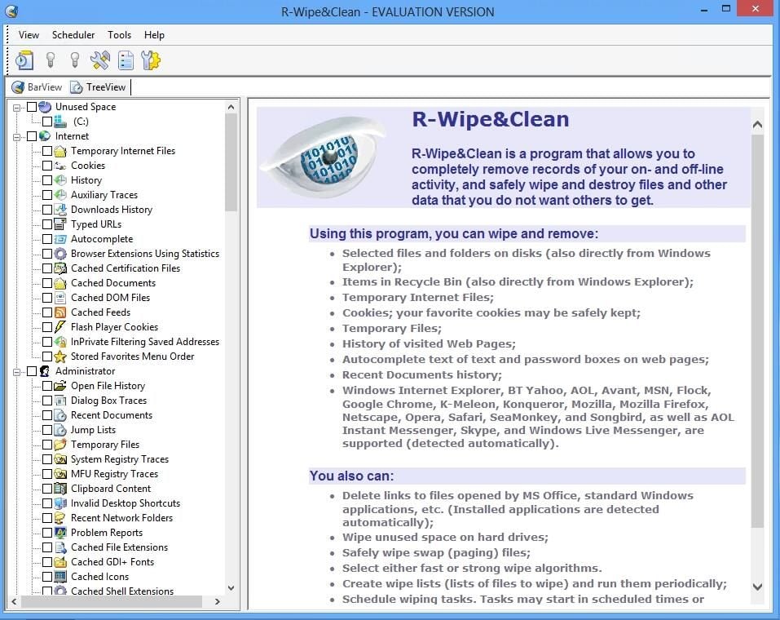The height and width of the screenshot is (620, 780).
Task: Collapse the Administrator tree node
Action: [x=16, y=371]
